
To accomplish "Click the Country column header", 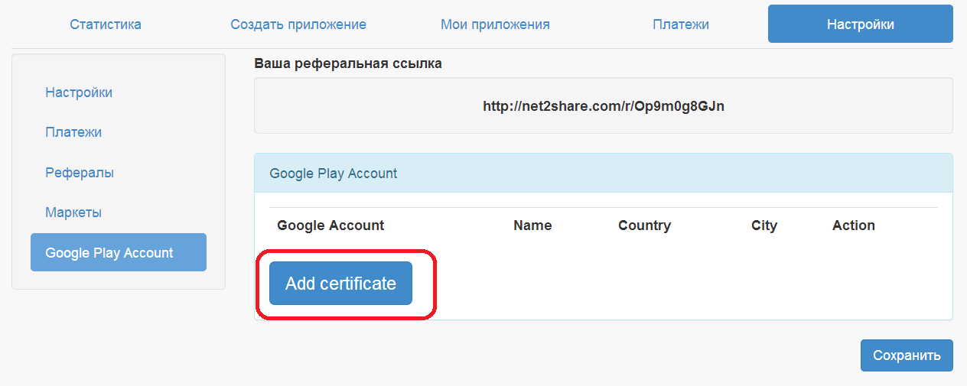I will tap(644, 225).
